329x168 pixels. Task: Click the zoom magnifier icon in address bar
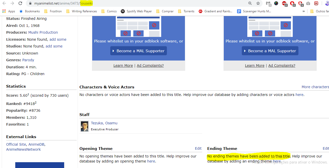(250, 3)
